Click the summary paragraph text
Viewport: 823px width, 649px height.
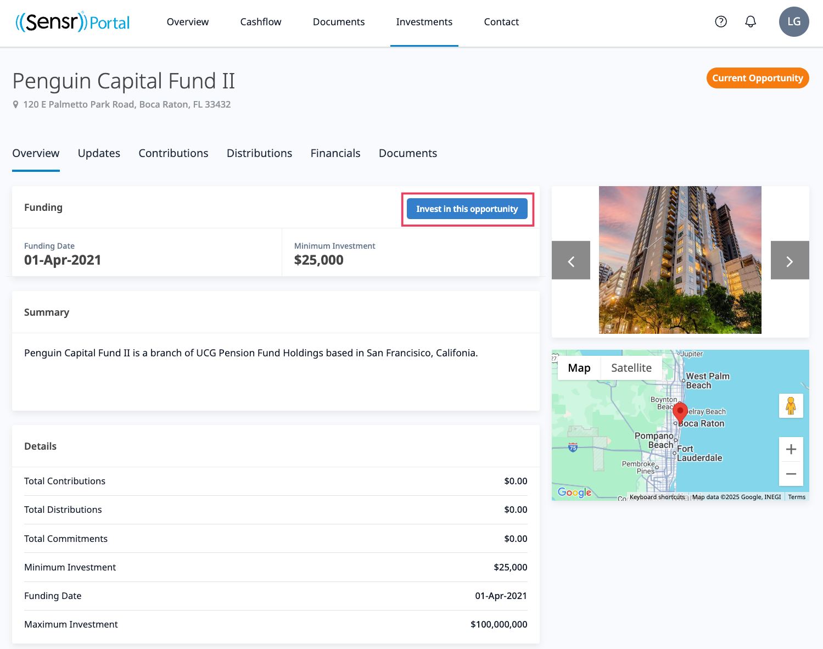(x=251, y=353)
